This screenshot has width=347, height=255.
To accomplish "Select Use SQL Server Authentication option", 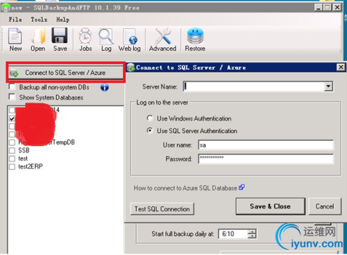I will coord(150,131).
